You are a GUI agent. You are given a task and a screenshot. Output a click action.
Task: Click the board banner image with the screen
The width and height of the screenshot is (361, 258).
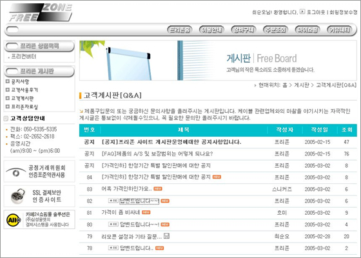coord(218,61)
